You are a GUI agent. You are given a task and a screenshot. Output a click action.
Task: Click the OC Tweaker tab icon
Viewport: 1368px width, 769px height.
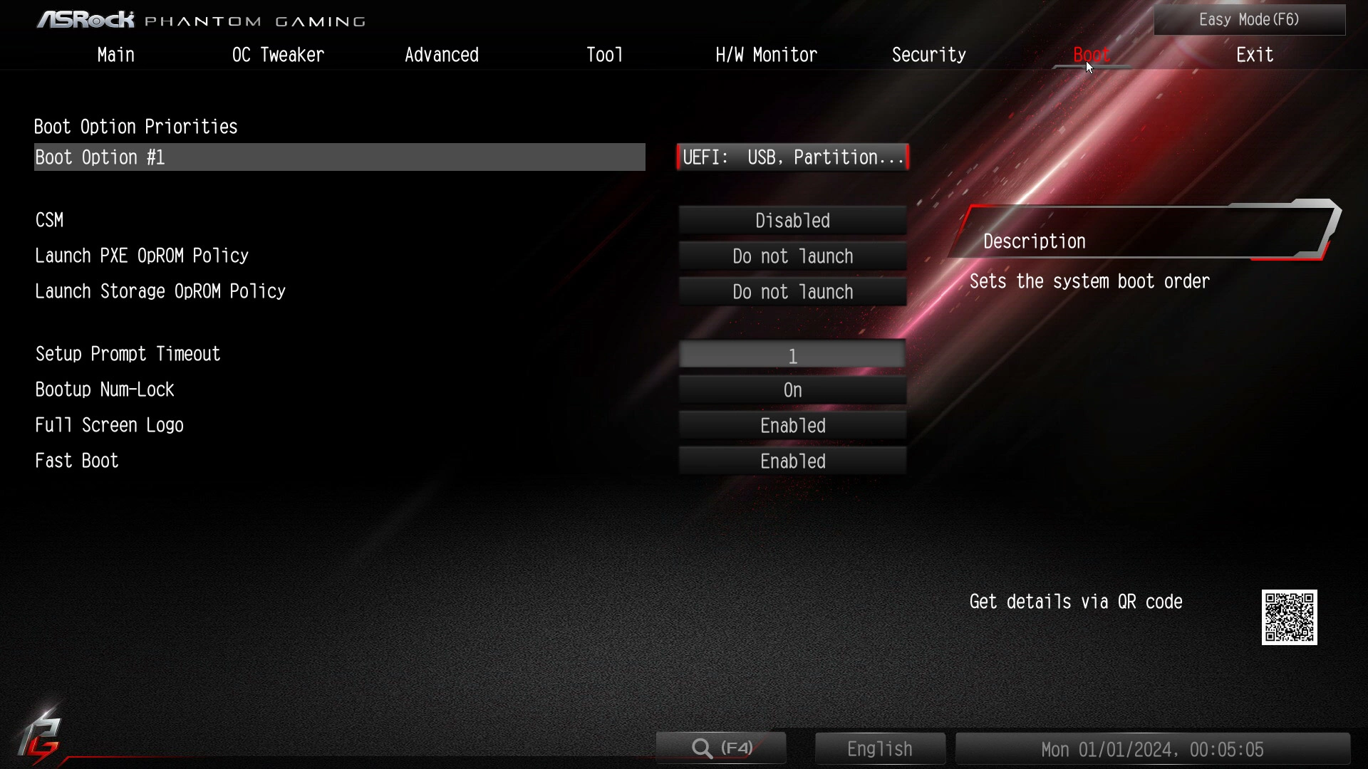pos(278,54)
